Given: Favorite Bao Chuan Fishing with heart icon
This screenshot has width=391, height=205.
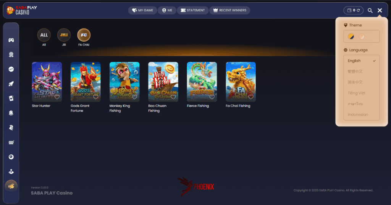Looking at the screenshot, I should click(173, 97).
